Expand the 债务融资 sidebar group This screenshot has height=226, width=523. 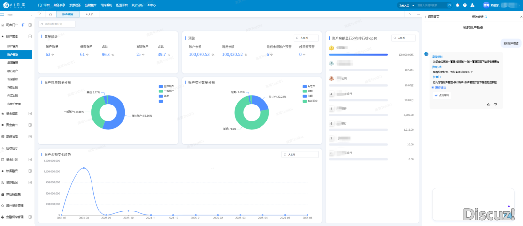30,171
